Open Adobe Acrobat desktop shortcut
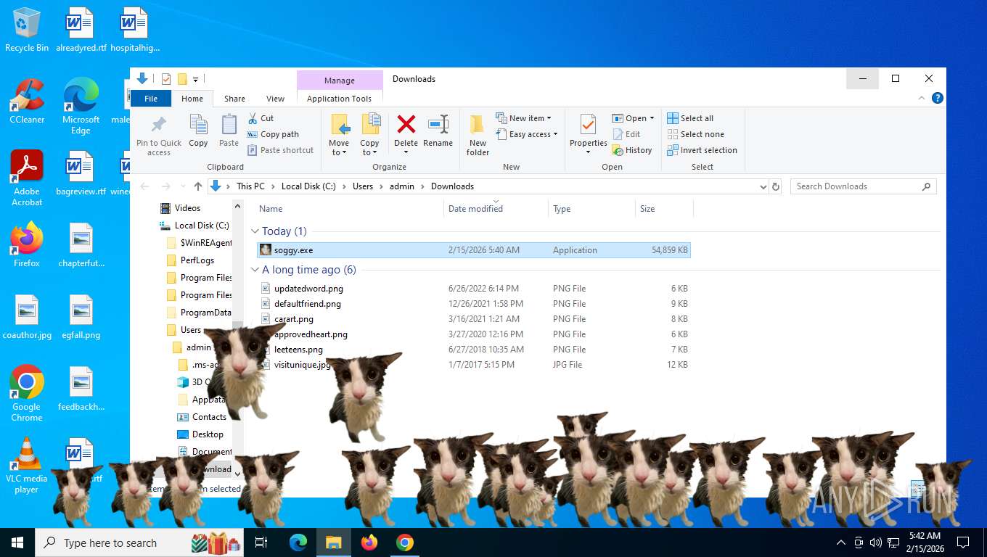The height and width of the screenshot is (557, 987). [27, 178]
